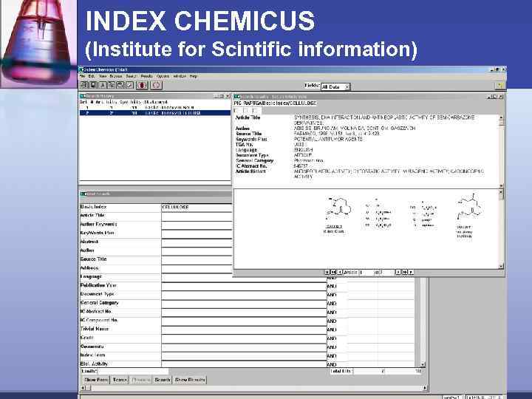Screen dimensions: 532x399
Task: Click the search form vertical scrollbar's down arrow
Action: pyautogui.click(x=423, y=364)
